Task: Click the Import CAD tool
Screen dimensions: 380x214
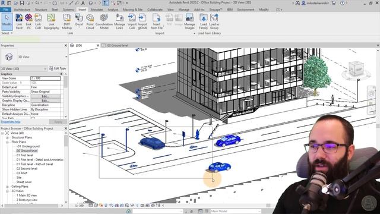Action: tap(132, 21)
